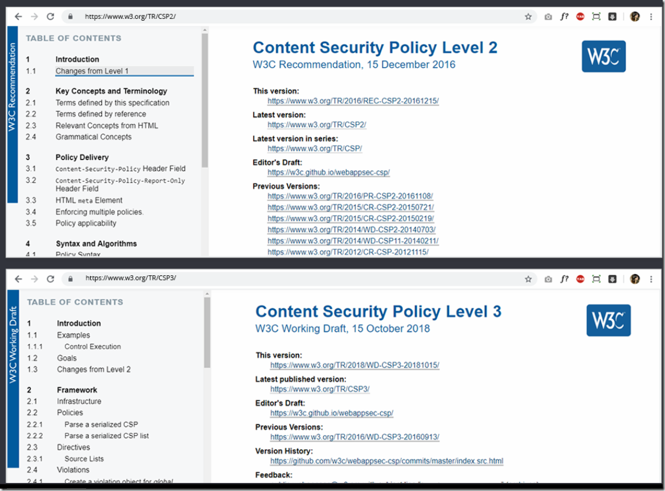Open camera extension in CSP3 window
665x491 pixels.
pyautogui.click(x=548, y=279)
